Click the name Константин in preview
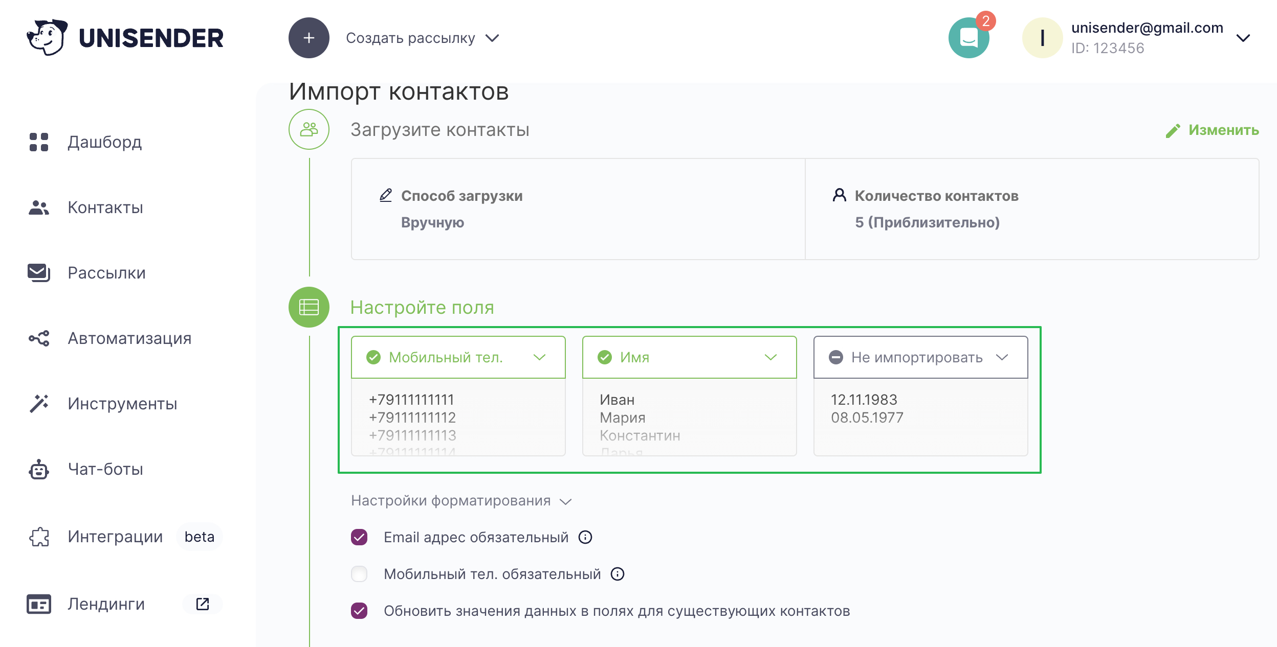The height and width of the screenshot is (647, 1277). tap(640, 435)
